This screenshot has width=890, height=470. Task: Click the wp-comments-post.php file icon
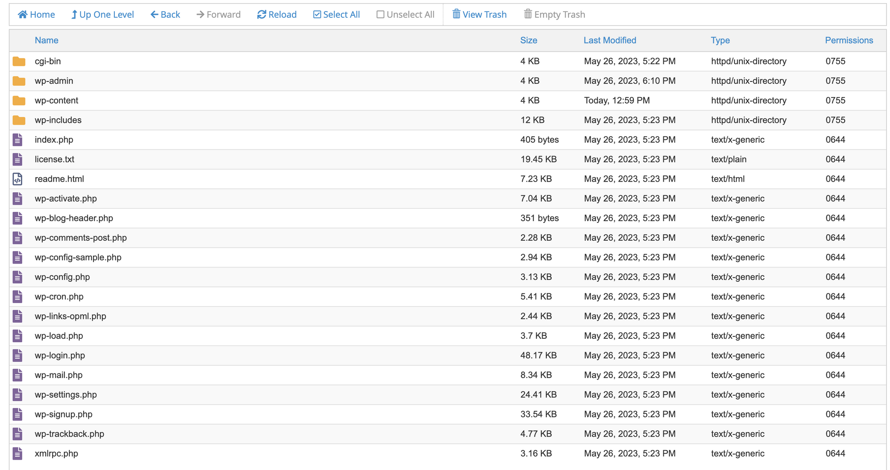17,238
